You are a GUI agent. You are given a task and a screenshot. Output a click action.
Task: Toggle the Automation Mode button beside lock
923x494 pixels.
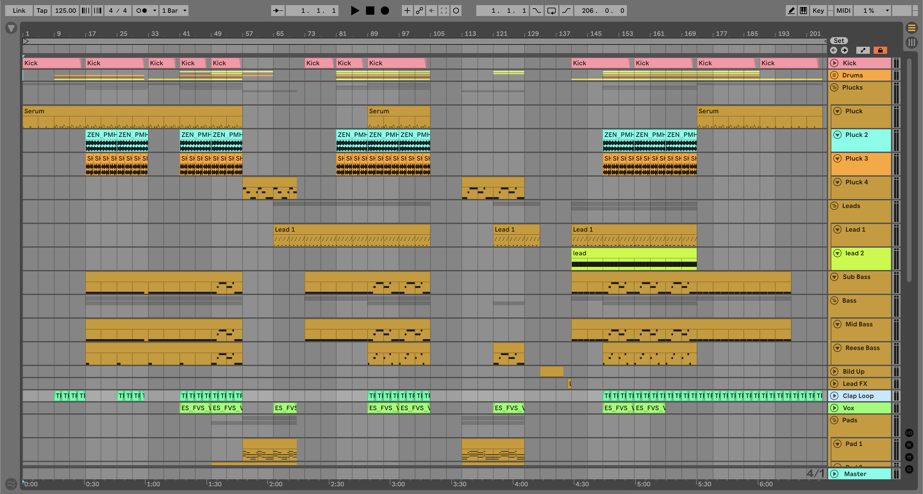[863, 51]
